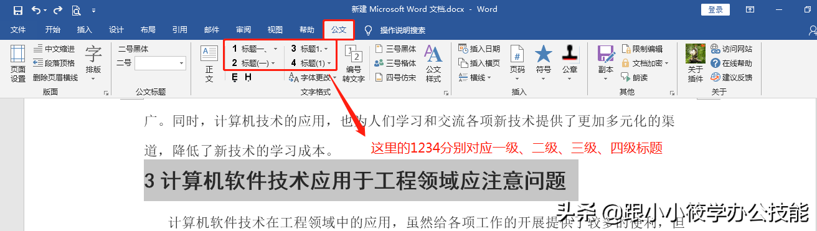
Task: Redo the last action
Action: [x=58, y=10]
